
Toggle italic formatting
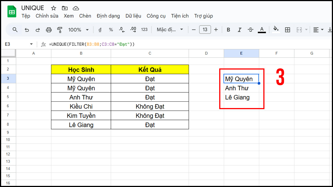[239, 29]
